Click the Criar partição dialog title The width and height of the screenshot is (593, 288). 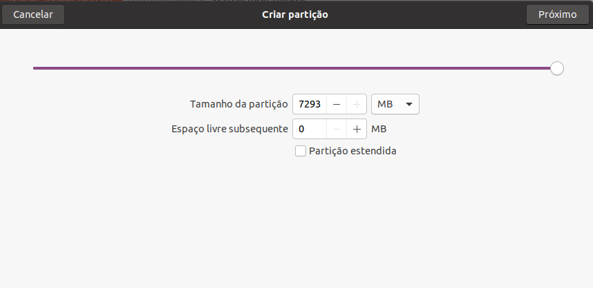click(x=295, y=14)
